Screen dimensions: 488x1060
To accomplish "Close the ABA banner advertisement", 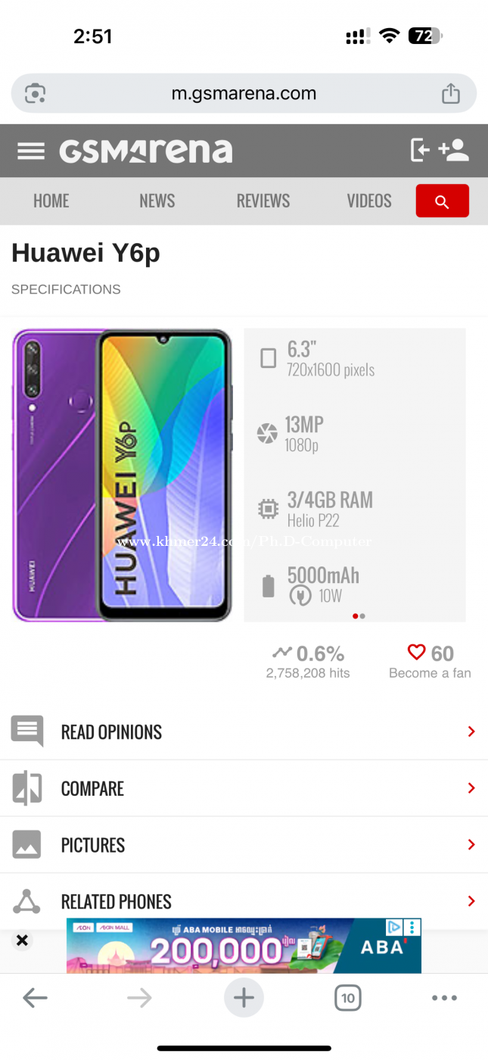I will pyautogui.click(x=22, y=940).
